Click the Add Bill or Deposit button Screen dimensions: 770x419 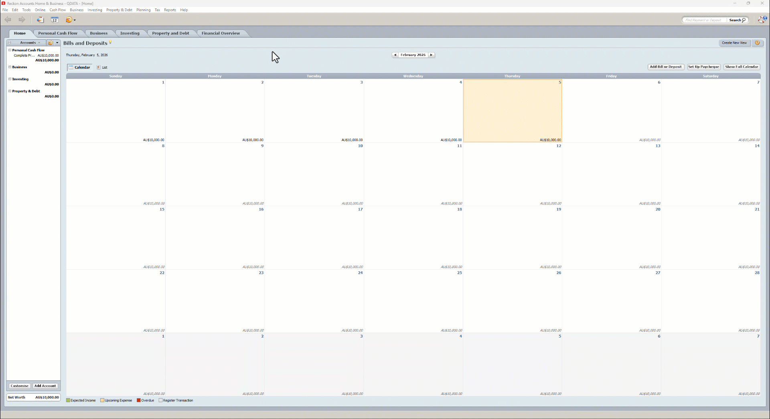(x=665, y=67)
